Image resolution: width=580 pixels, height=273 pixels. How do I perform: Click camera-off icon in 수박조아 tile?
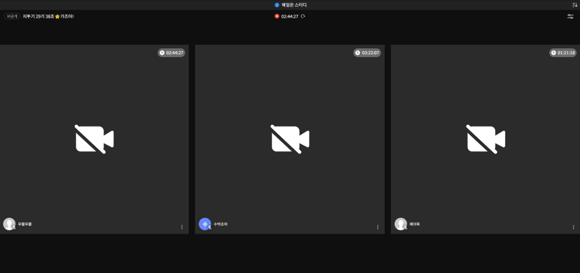(290, 139)
